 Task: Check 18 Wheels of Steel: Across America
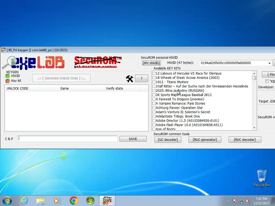[x=154, y=78]
